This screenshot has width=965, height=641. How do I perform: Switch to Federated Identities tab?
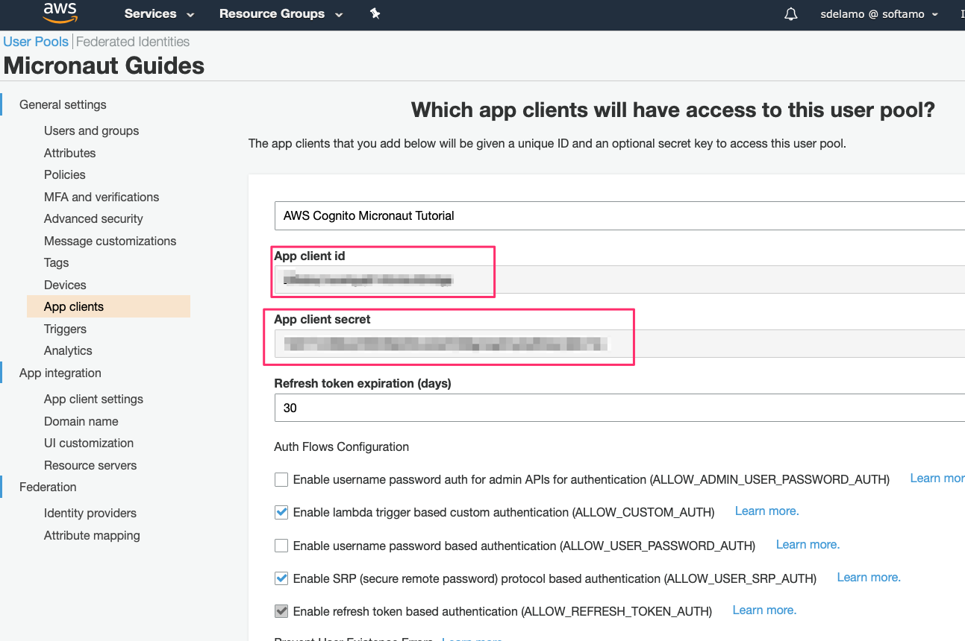133,42
